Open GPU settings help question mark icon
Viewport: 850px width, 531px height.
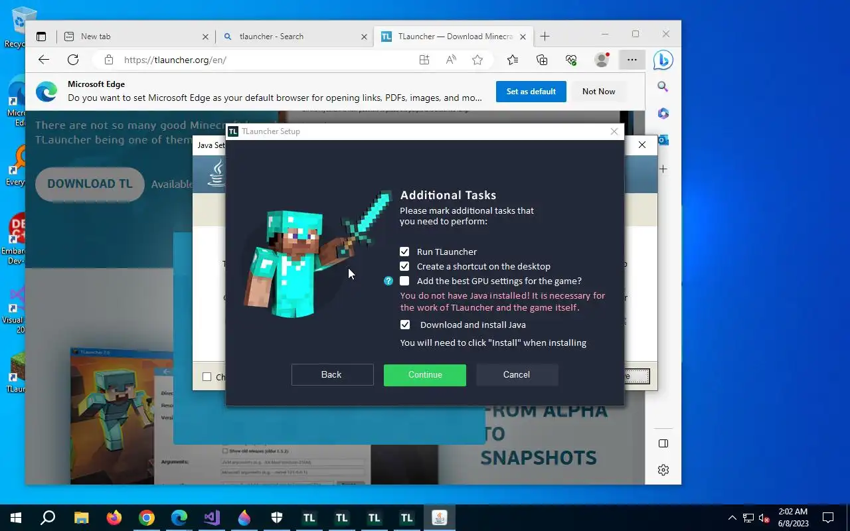[x=388, y=281]
